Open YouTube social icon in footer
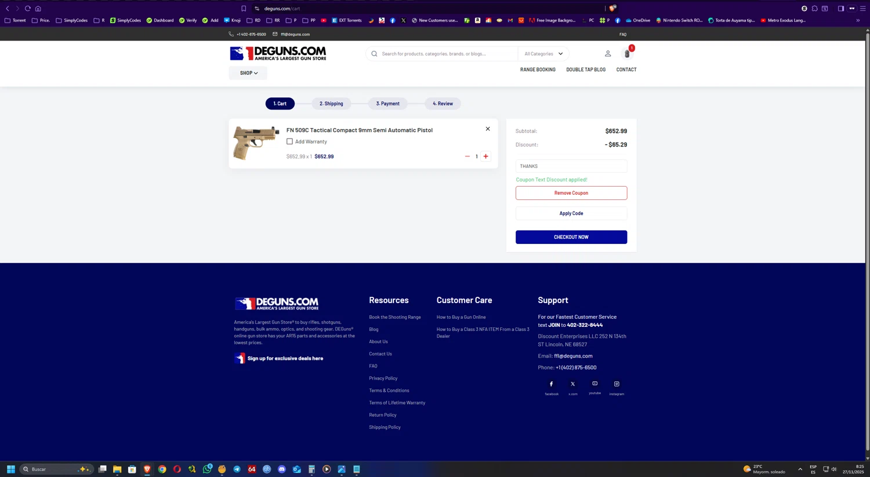Image resolution: width=870 pixels, height=477 pixels. pyautogui.click(x=595, y=384)
